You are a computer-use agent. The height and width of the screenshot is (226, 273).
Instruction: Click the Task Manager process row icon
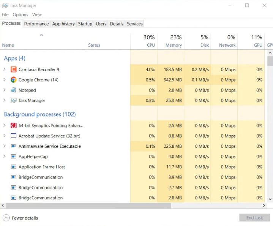tap(13, 101)
